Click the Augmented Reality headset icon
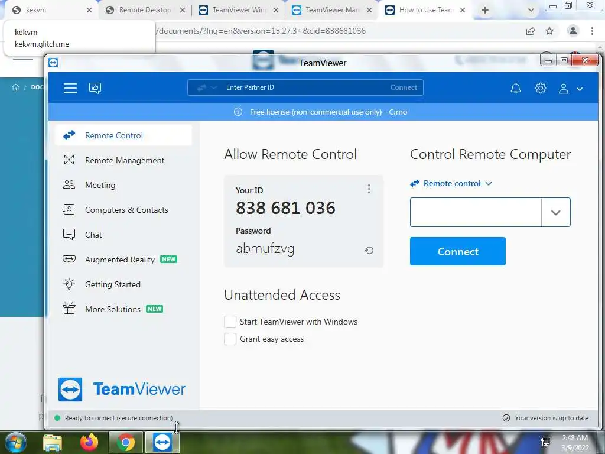 pyautogui.click(x=69, y=259)
